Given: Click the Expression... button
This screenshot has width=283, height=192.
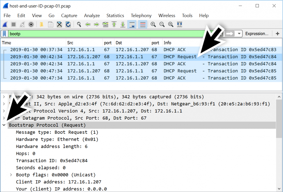Looking at the screenshot, I should coord(257,33).
